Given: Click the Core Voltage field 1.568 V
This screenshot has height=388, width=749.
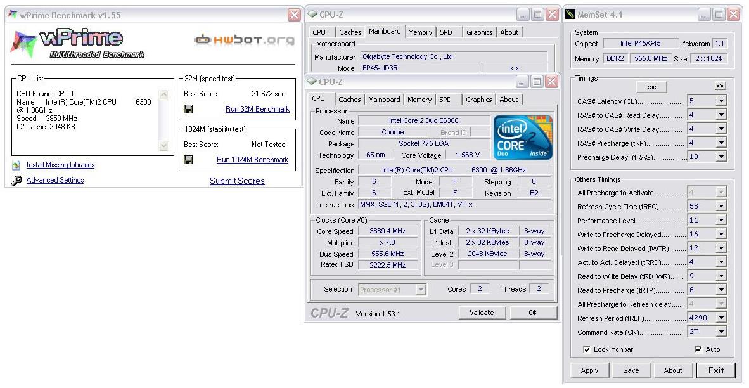Looking at the screenshot, I should [467, 155].
